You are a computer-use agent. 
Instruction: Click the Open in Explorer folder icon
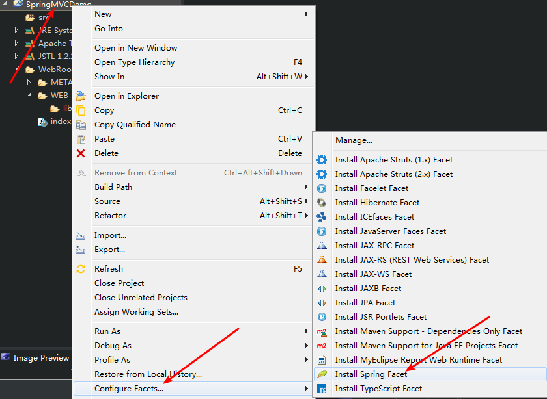(x=81, y=96)
